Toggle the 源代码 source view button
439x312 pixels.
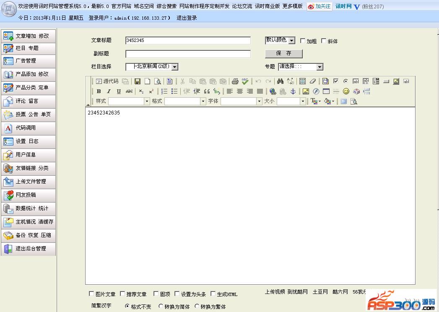[107, 81]
